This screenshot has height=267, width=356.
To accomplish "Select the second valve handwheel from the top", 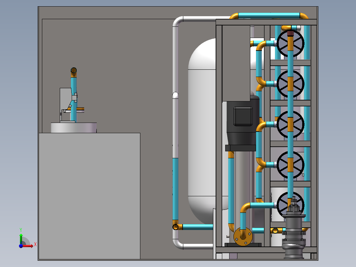I will 290,84.
